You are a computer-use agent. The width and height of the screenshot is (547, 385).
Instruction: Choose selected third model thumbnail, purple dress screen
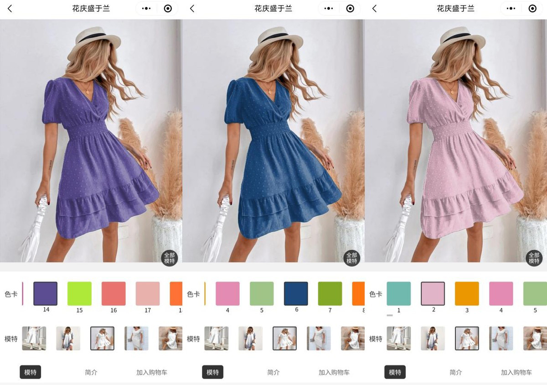pos(103,338)
